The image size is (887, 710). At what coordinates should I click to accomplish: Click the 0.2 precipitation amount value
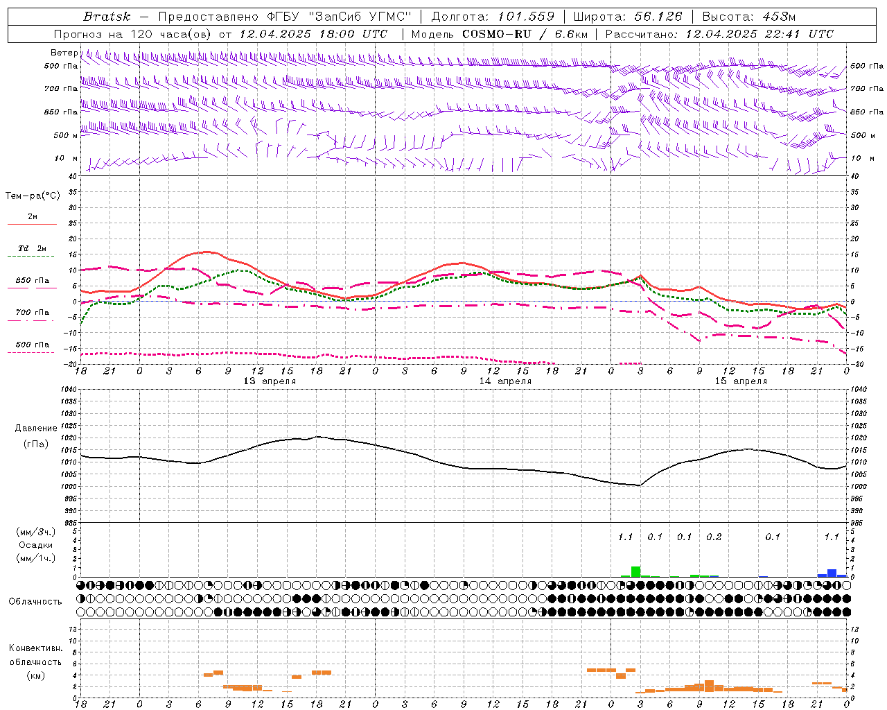[714, 537]
